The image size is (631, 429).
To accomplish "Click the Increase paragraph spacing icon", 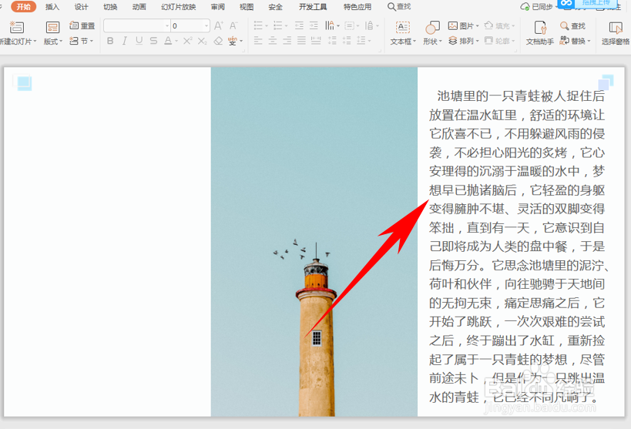I will [332, 41].
